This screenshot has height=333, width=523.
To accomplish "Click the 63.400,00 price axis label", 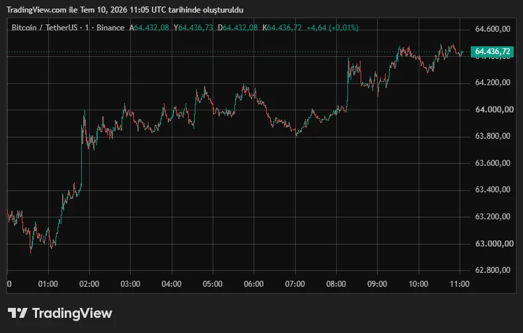I will pos(493,190).
